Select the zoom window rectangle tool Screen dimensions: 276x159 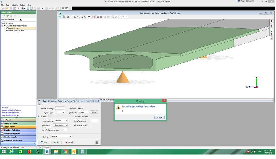[75, 17]
